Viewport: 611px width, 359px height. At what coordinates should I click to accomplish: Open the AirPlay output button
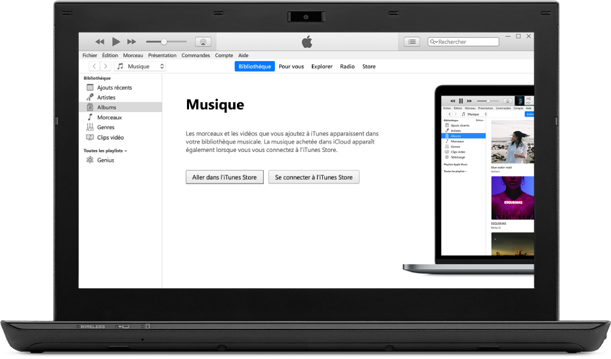[203, 42]
